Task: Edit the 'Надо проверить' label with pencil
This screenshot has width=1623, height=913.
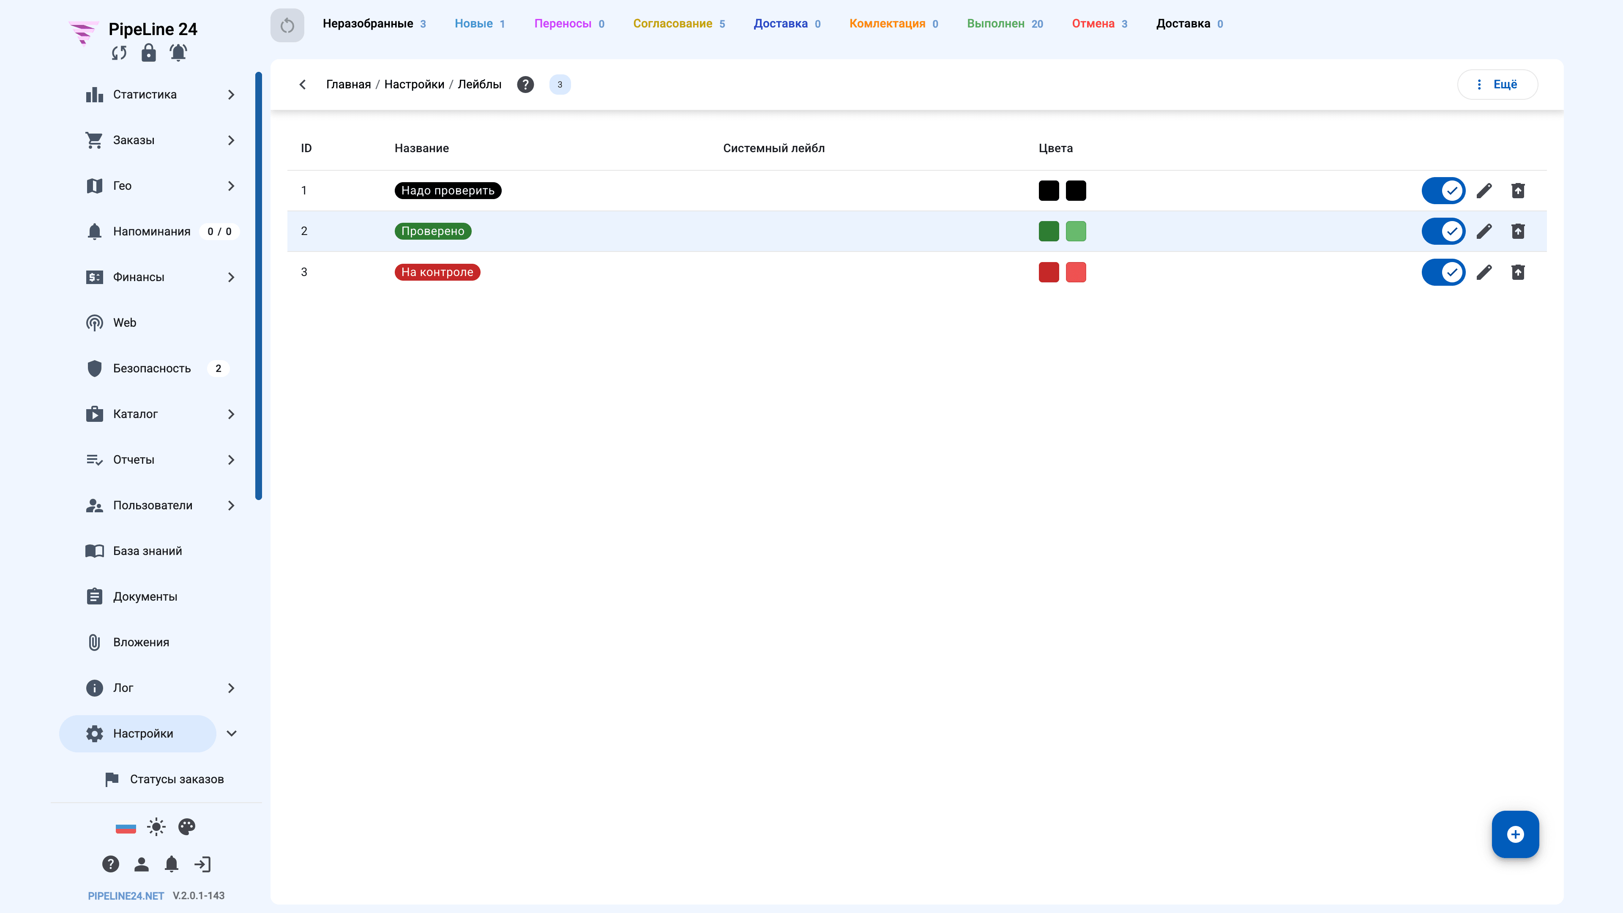Action: pyautogui.click(x=1484, y=190)
